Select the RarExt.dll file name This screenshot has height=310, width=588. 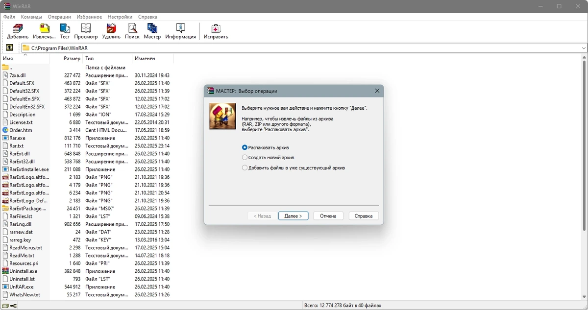(x=20, y=154)
